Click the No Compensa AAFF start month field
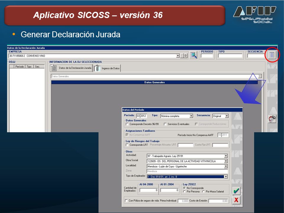 pos(220,135)
